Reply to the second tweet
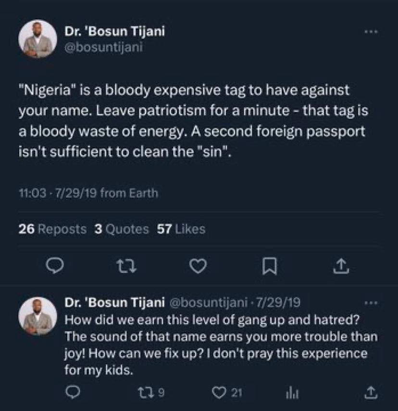Image resolution: width=398 pixels, height=411 pixels. pos(74,393)
